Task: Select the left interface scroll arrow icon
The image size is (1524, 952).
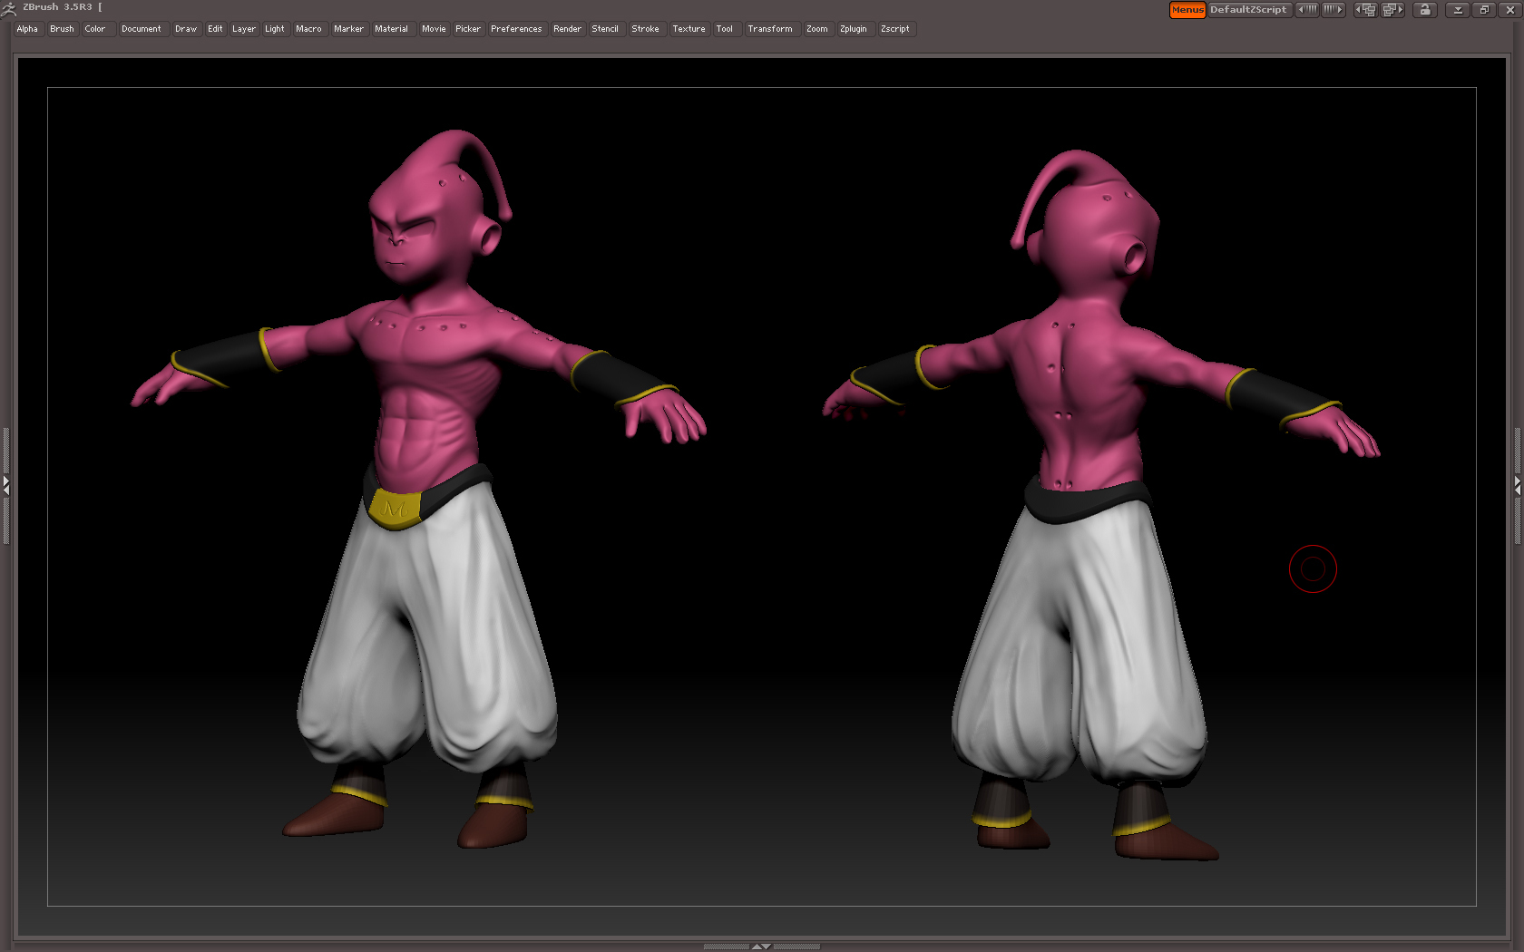Action: pyautogui.click(x=1307, y=9)
